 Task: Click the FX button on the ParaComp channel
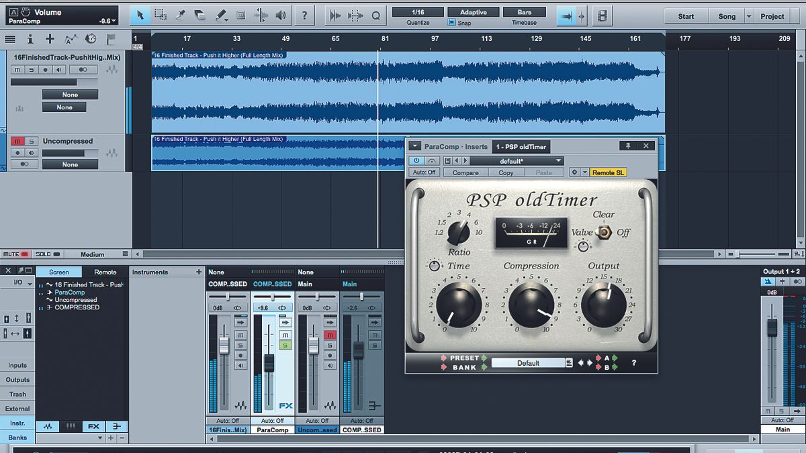(285, 406)
